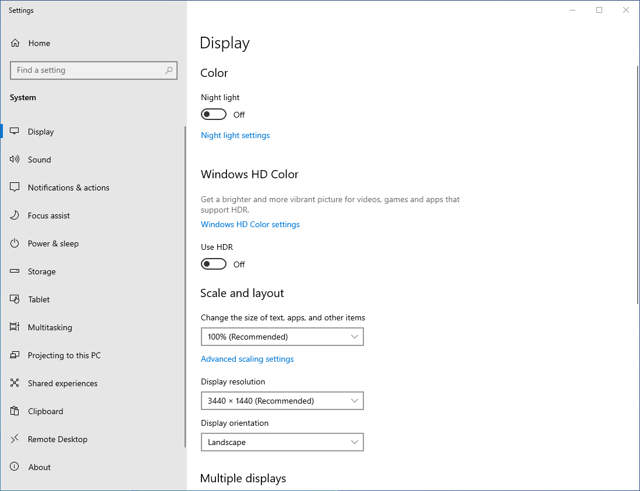Click the Focus assist moon icon
Screen dimensions: 640x491
pyautogui.click(x=15, y=215)
